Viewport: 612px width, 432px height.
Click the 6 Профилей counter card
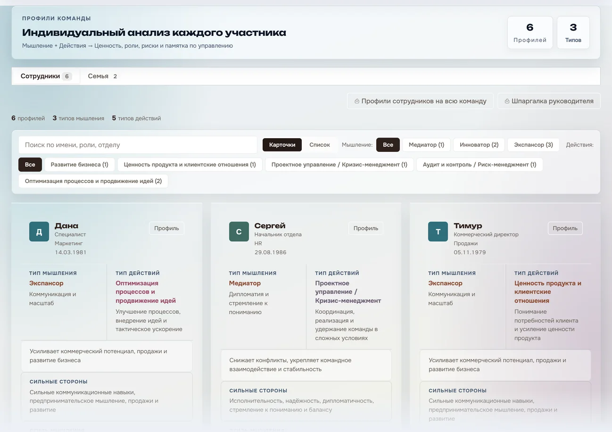530,33
